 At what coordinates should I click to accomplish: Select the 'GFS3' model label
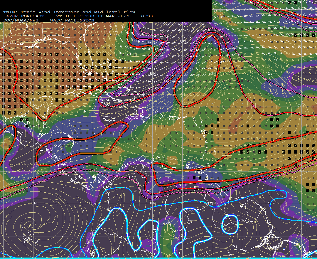pos(147,16)
